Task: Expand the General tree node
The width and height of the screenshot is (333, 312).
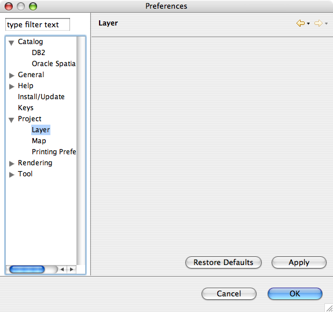Action: pos(12,75)
